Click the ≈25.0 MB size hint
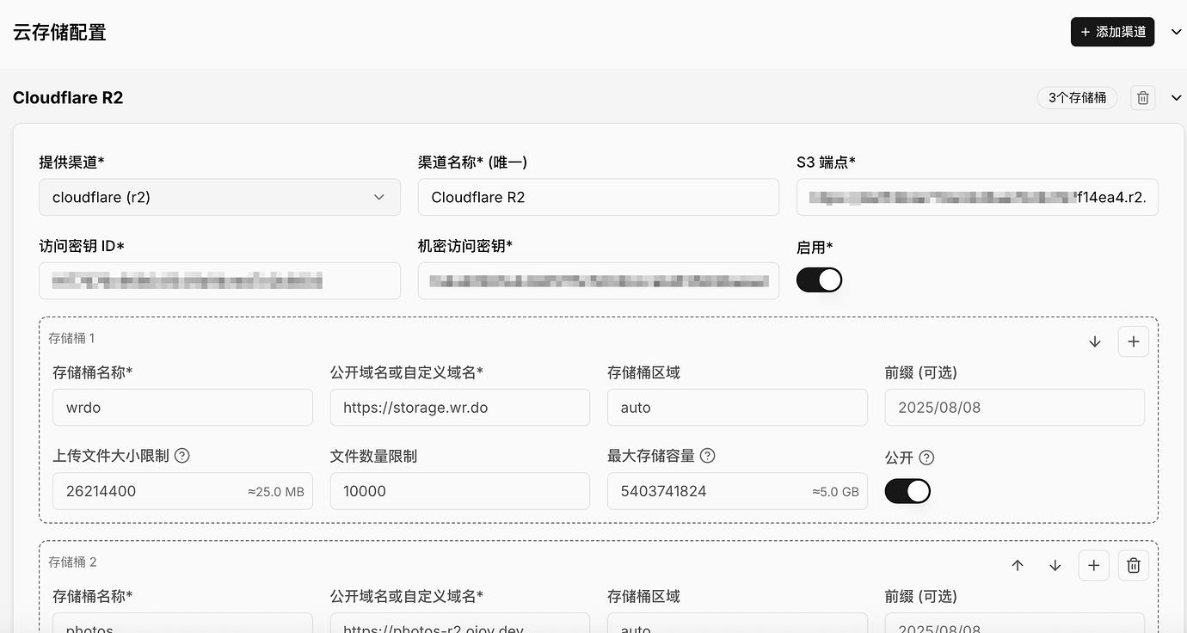 (276, 492)
